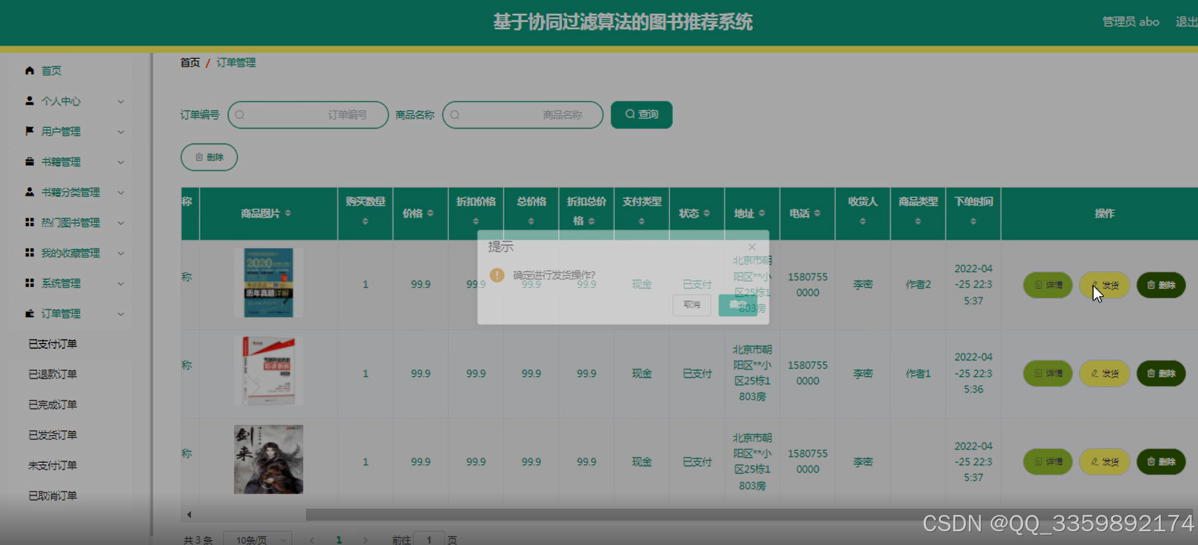Open the 10条/页 page size dropdown
The image size is (1198, 545).
[x=258, y=539]
